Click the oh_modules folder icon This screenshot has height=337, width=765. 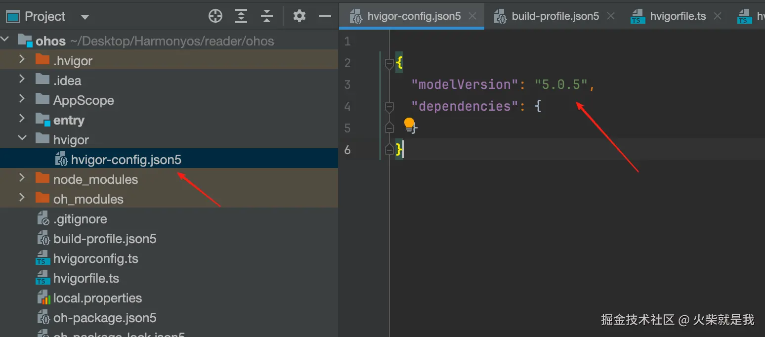42,198
